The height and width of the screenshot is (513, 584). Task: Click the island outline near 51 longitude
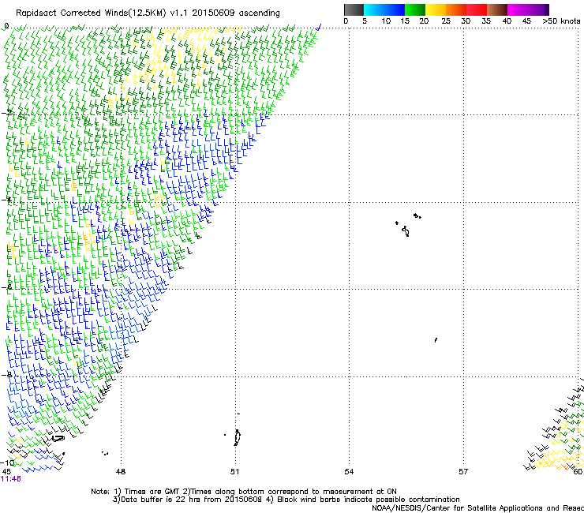(238, 437)
